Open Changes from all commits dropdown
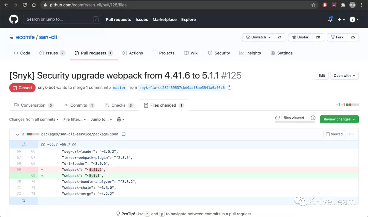This screenshot has height=217, width=368. tap(34, 119)
